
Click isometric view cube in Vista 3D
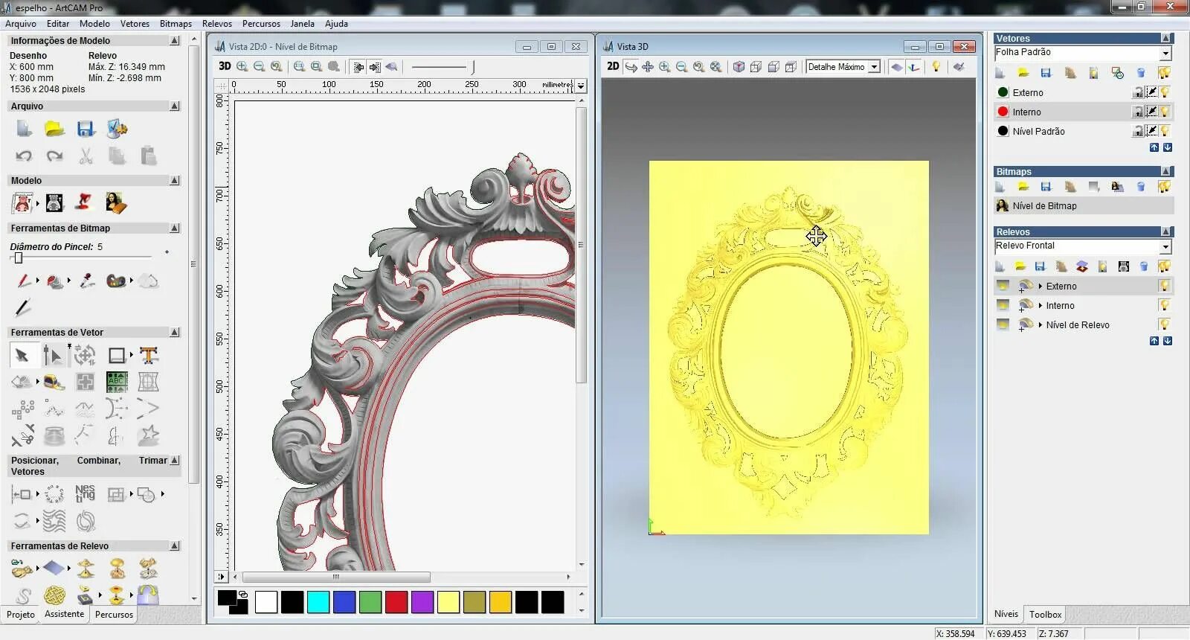pos(739,67)
